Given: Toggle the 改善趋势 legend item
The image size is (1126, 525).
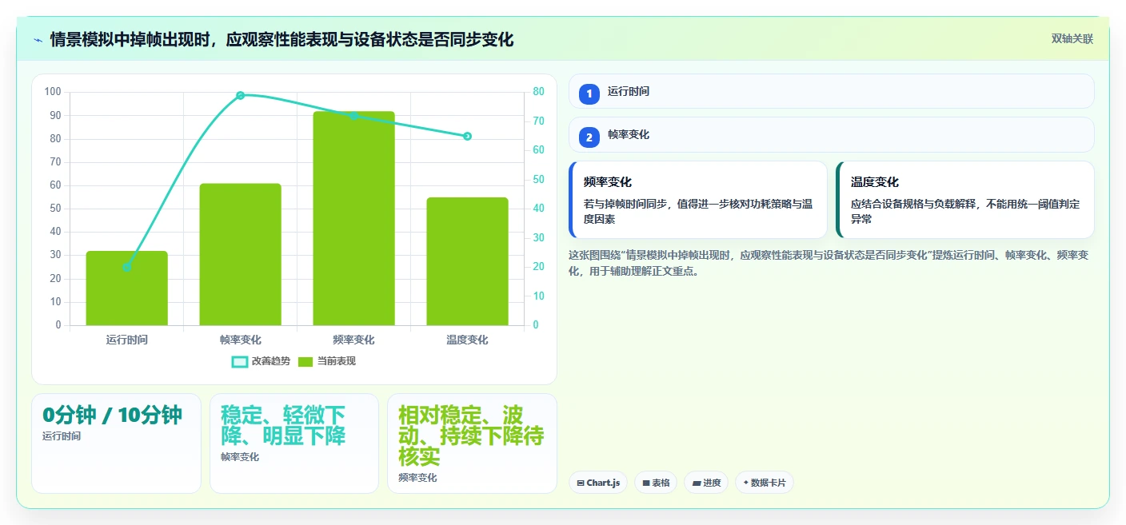Looking at the screenshot, I should pos(261,361).
